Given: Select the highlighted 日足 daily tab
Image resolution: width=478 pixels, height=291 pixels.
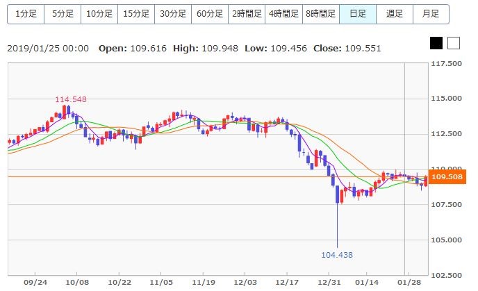Looking at the screenshot, I should [x=358, y=14].
